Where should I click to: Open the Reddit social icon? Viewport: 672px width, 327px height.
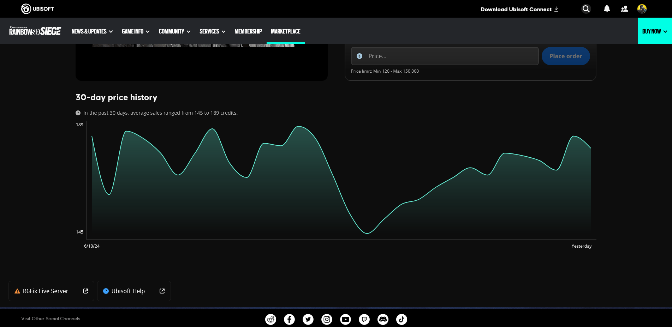click(x=271, y=319)
